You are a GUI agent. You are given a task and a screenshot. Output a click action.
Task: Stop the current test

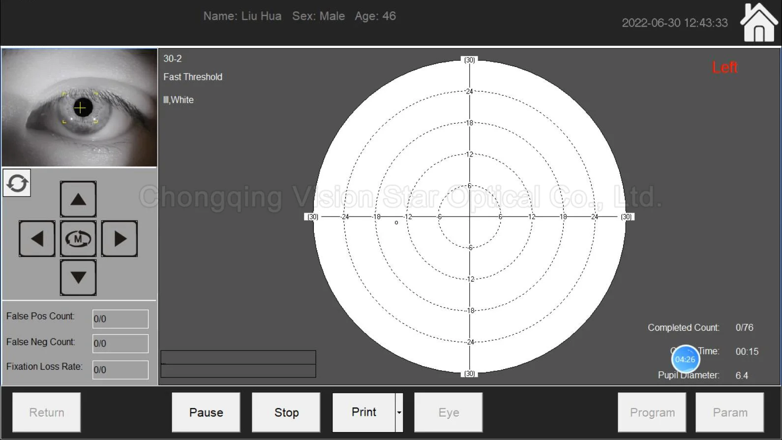click(286, 412)
